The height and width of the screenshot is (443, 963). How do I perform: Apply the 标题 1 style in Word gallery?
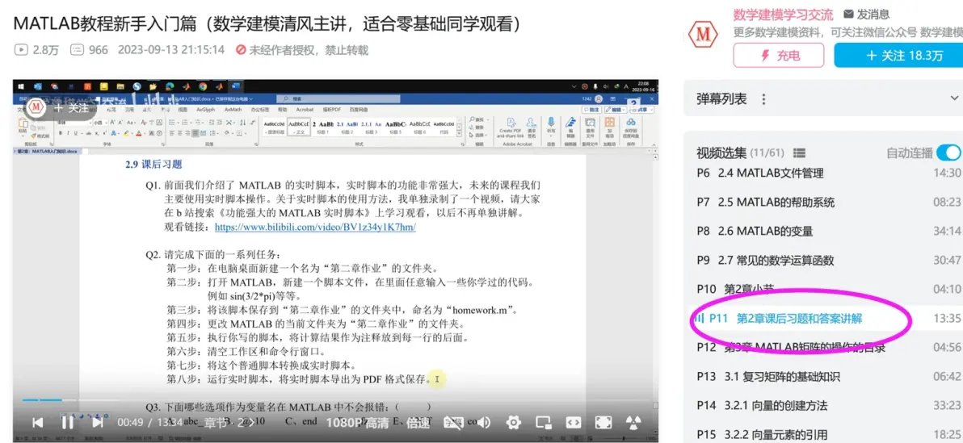pyautogui.click(x=323, y=127)
